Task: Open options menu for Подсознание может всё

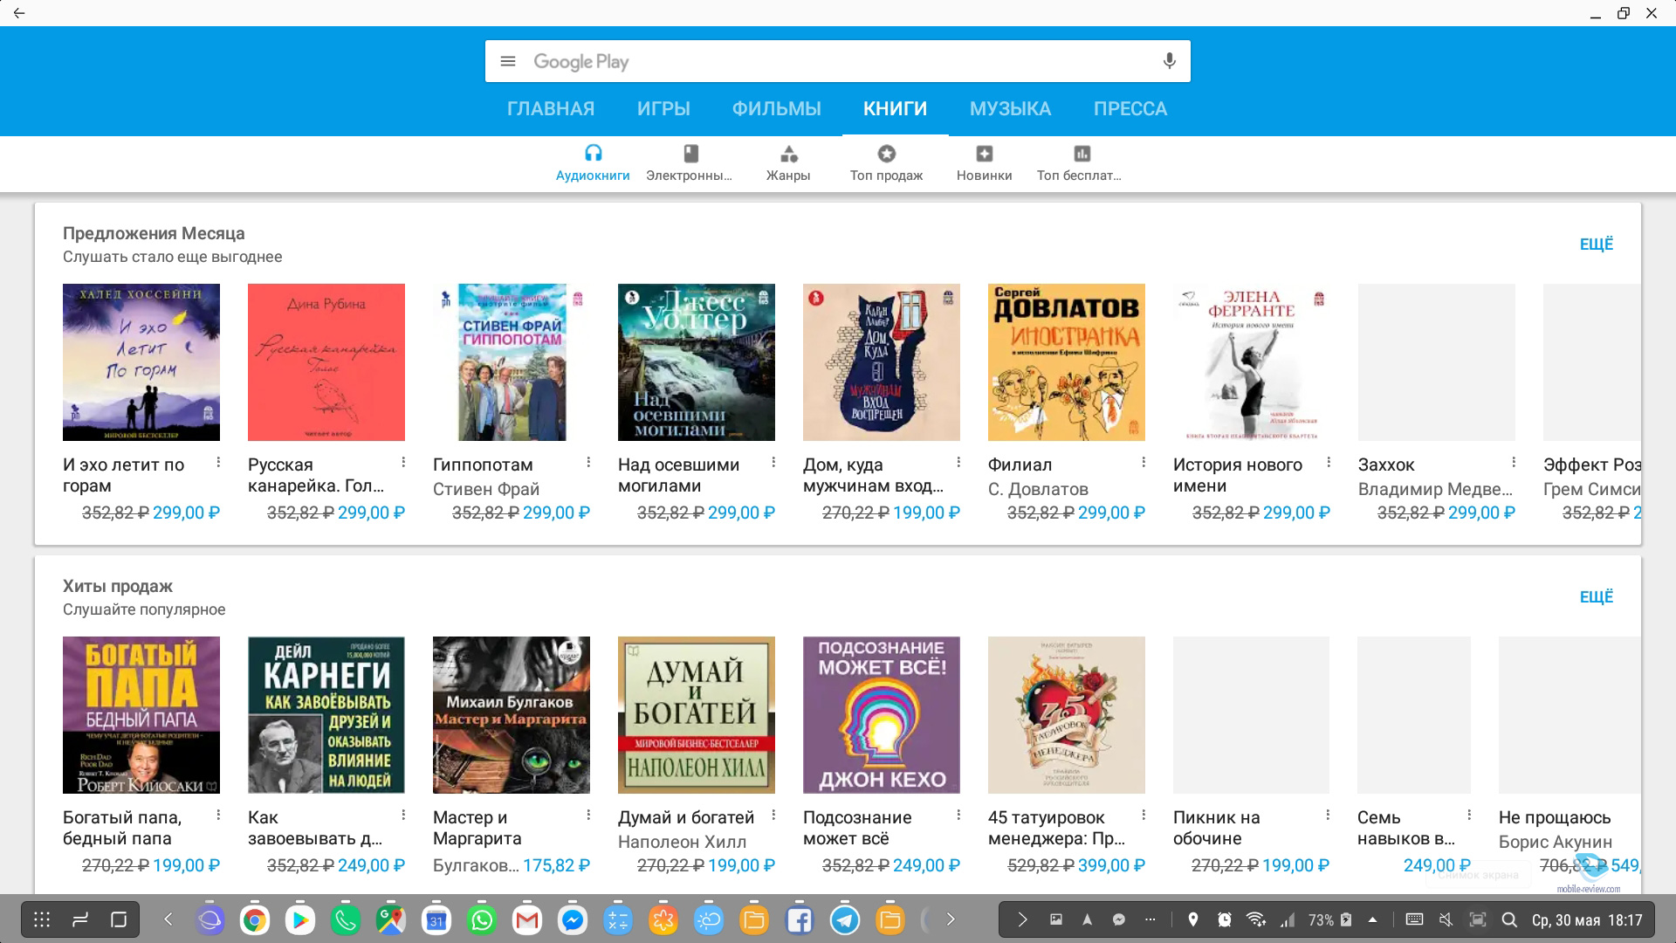Action: click(958, 815)
